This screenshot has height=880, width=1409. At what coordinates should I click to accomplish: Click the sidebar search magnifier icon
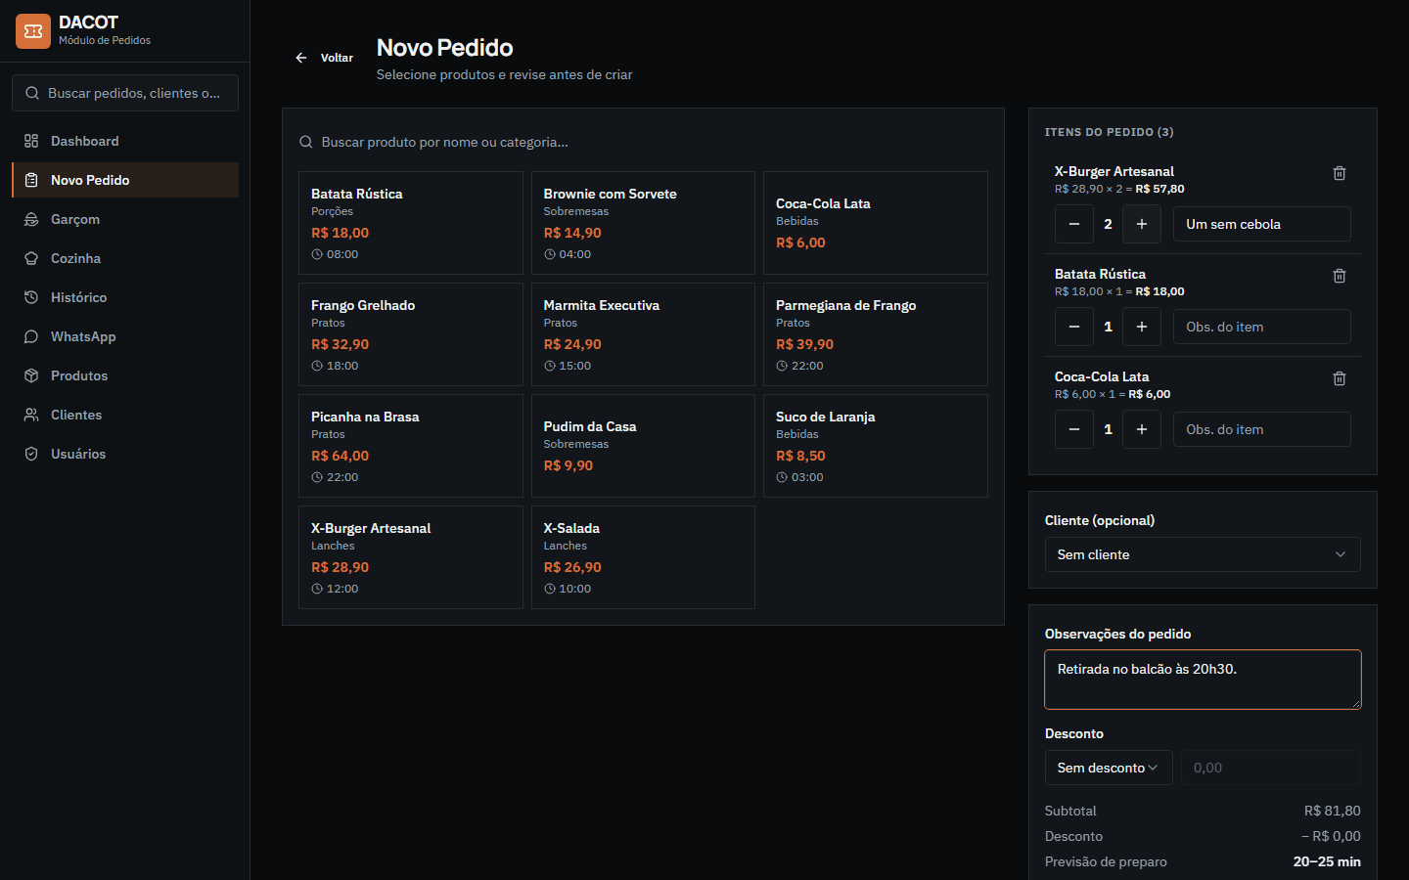point(32,93)
